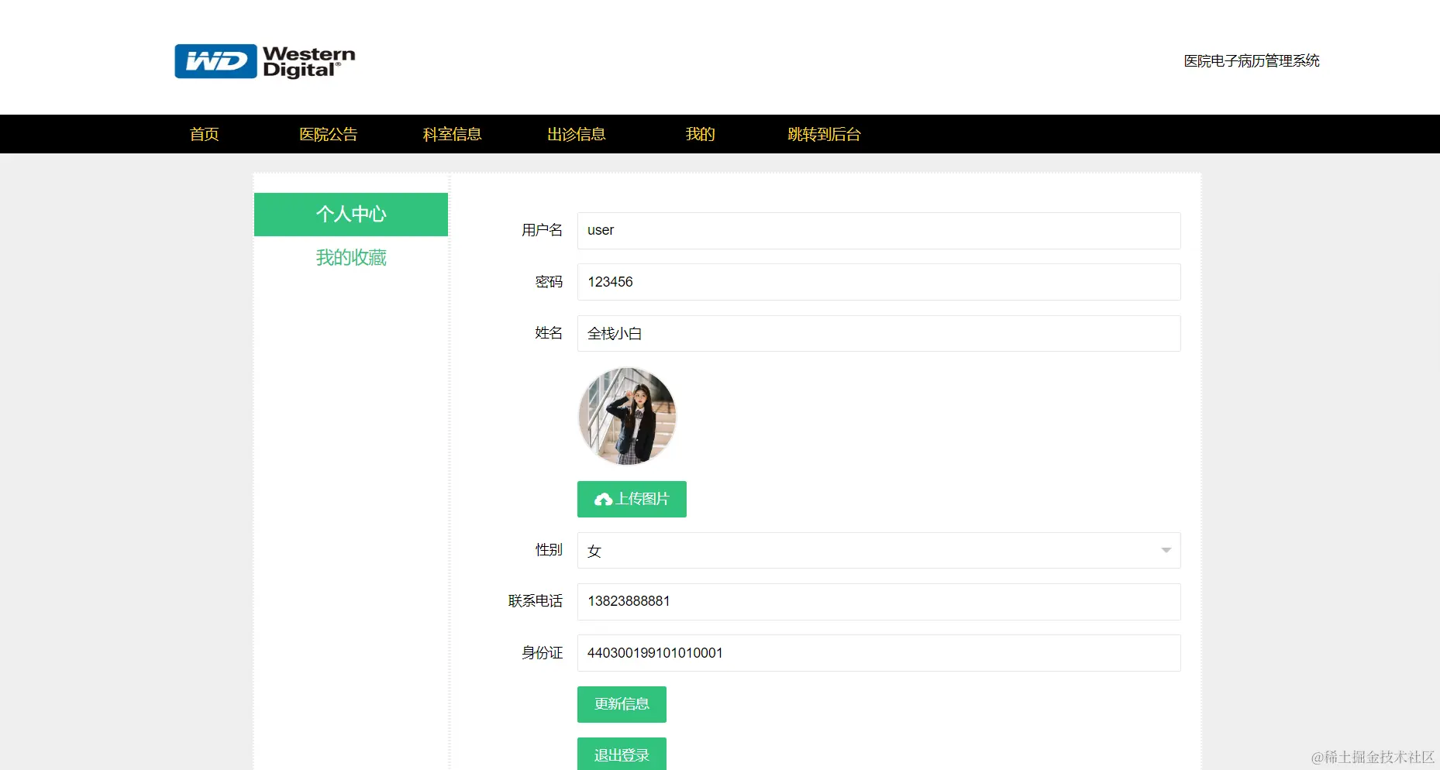1440x770 pixels.
Task: Click the 更新信息 button
Action: click(x=622, y=704)
